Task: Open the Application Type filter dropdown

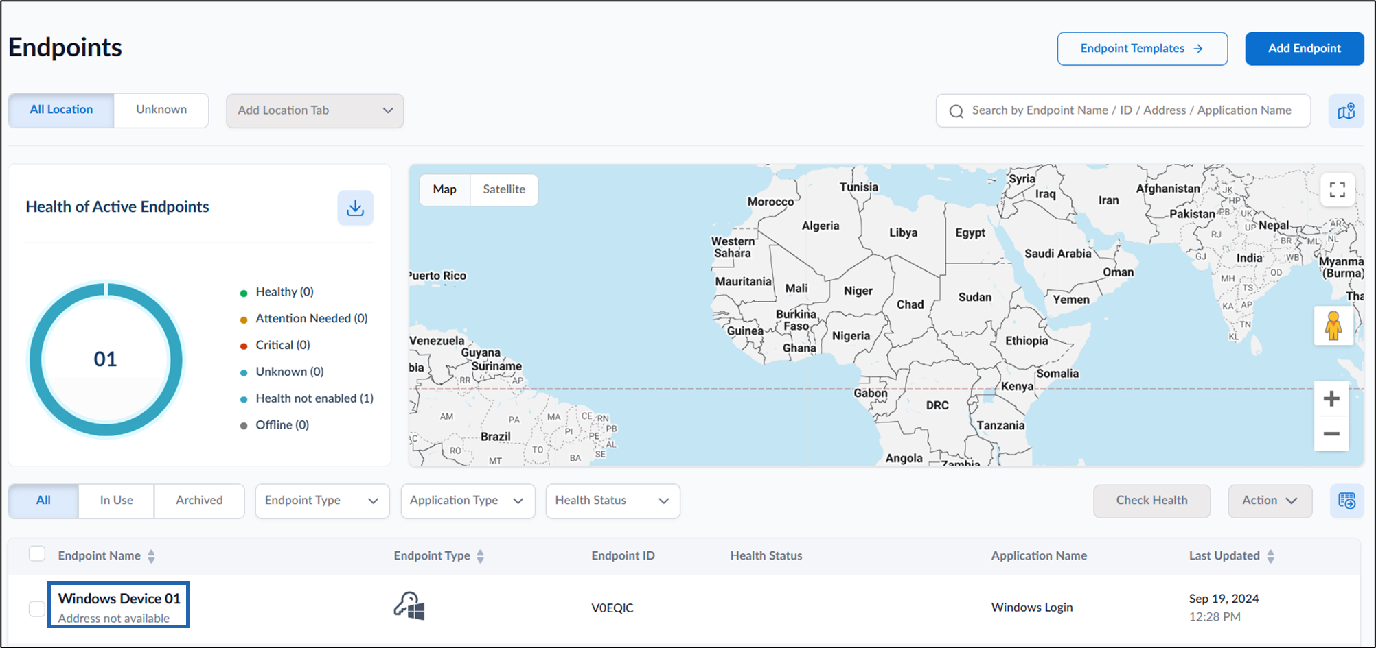Action: point(468,501)
